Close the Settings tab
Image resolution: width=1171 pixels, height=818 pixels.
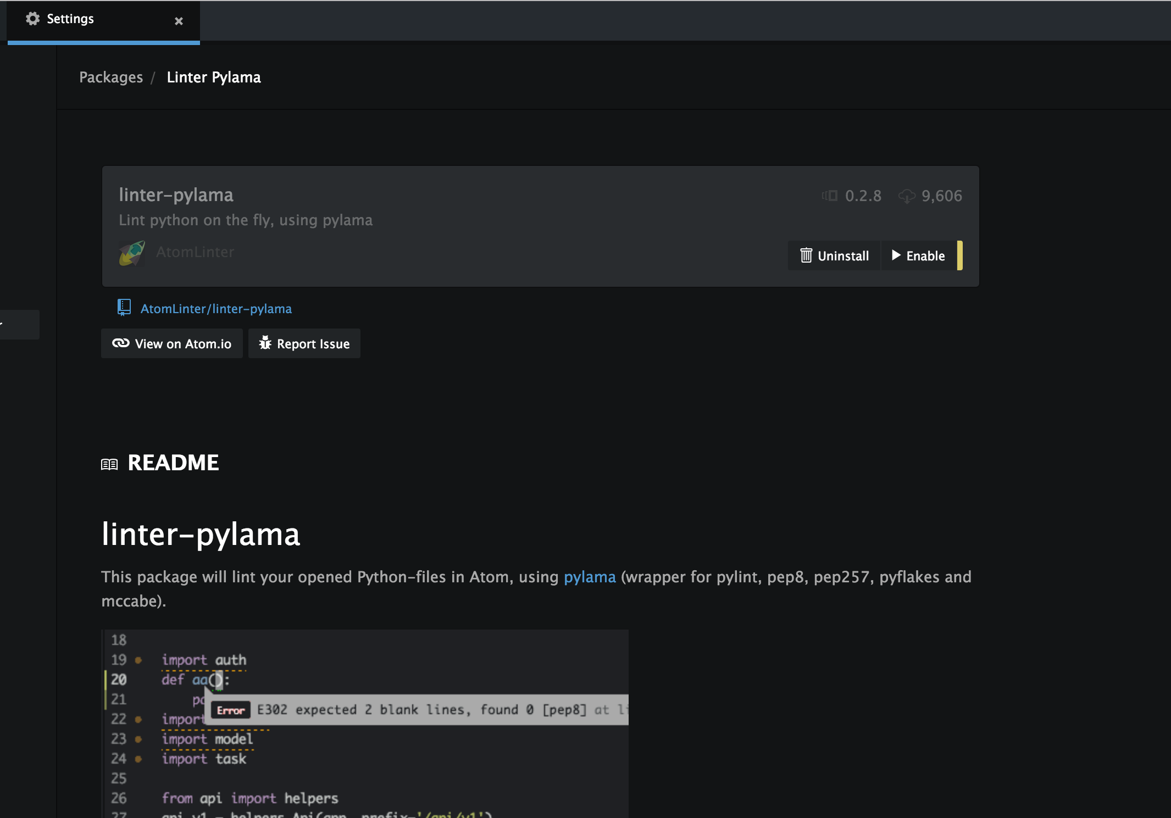click(179, 21)
